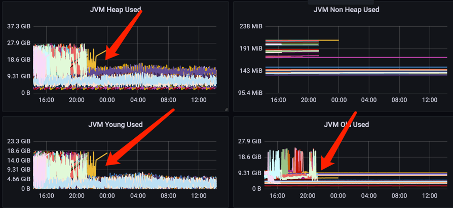Viewport: 453px width, 208px height.
Task: Click the 04:00 time label in JVM Young Used
Action: (x=138, y=195)
